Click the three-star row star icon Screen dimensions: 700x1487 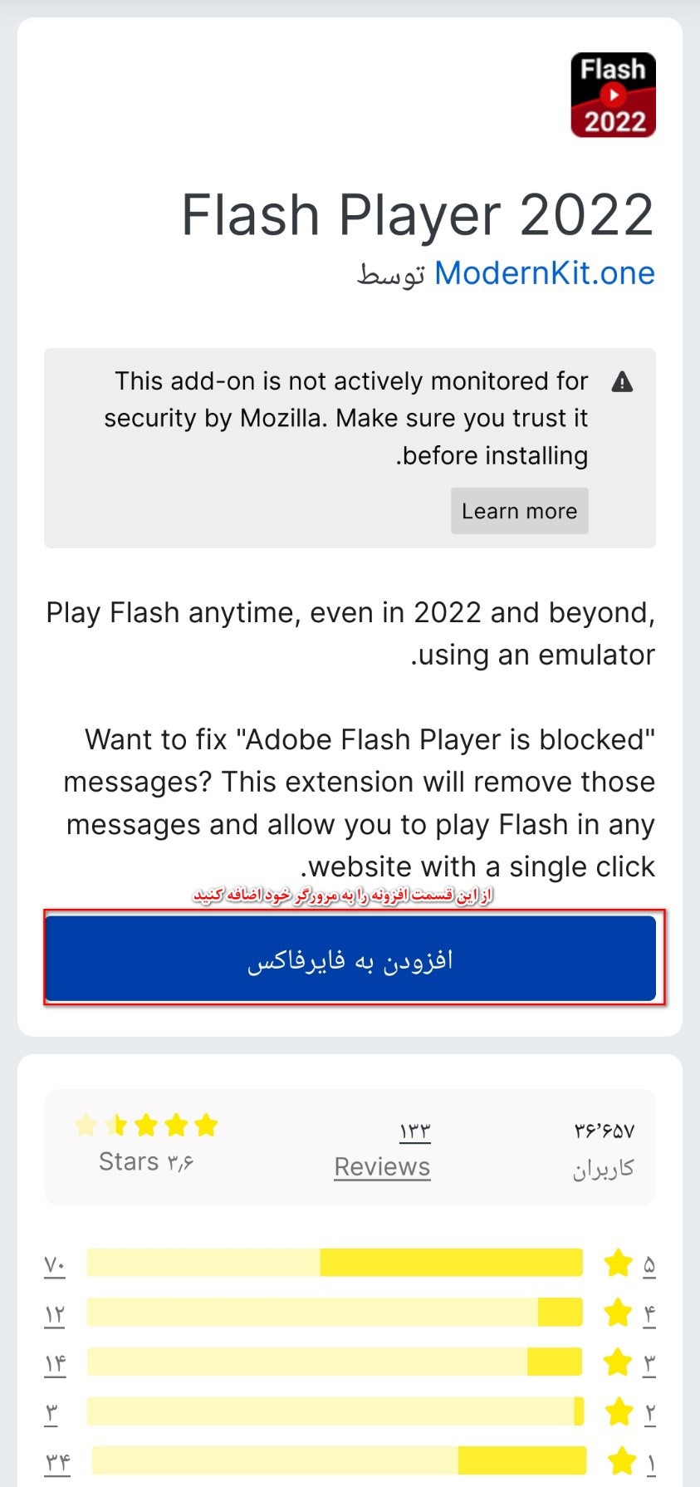[x=619, y=1362]
